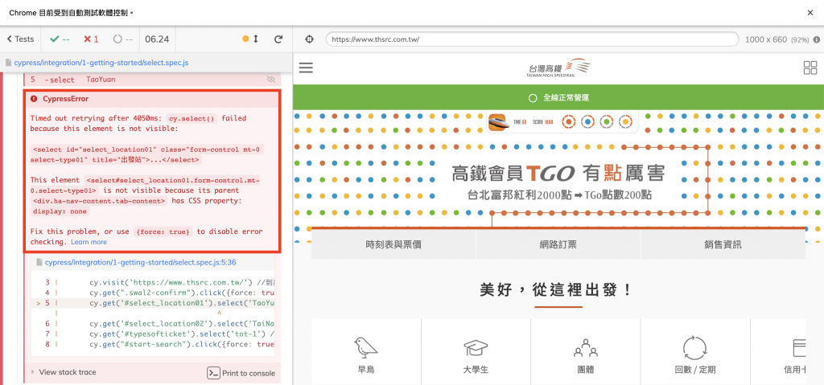Click the 團體 group people icon
The width and height of the screenshot is (824, 385).
click(x=586, y=348)
